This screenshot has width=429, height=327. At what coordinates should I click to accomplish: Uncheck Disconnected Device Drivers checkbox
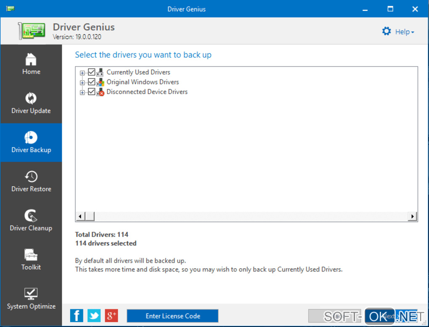pyautogui.click(x=91, y=92)
